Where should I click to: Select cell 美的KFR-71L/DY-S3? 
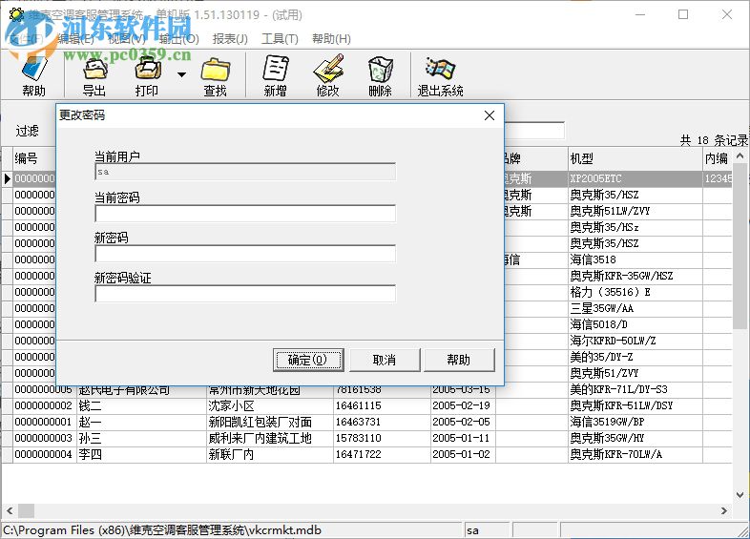pyautogui.click(x=635, y=389)
